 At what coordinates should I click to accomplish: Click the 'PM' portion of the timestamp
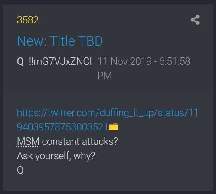(105, 76)
